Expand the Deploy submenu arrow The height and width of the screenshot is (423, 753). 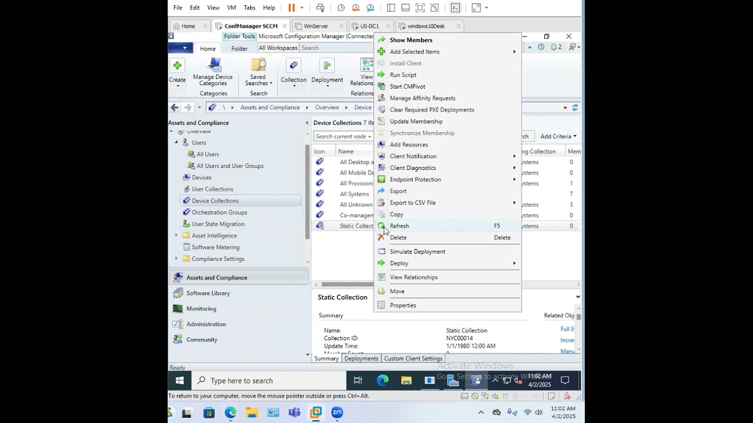514,263
